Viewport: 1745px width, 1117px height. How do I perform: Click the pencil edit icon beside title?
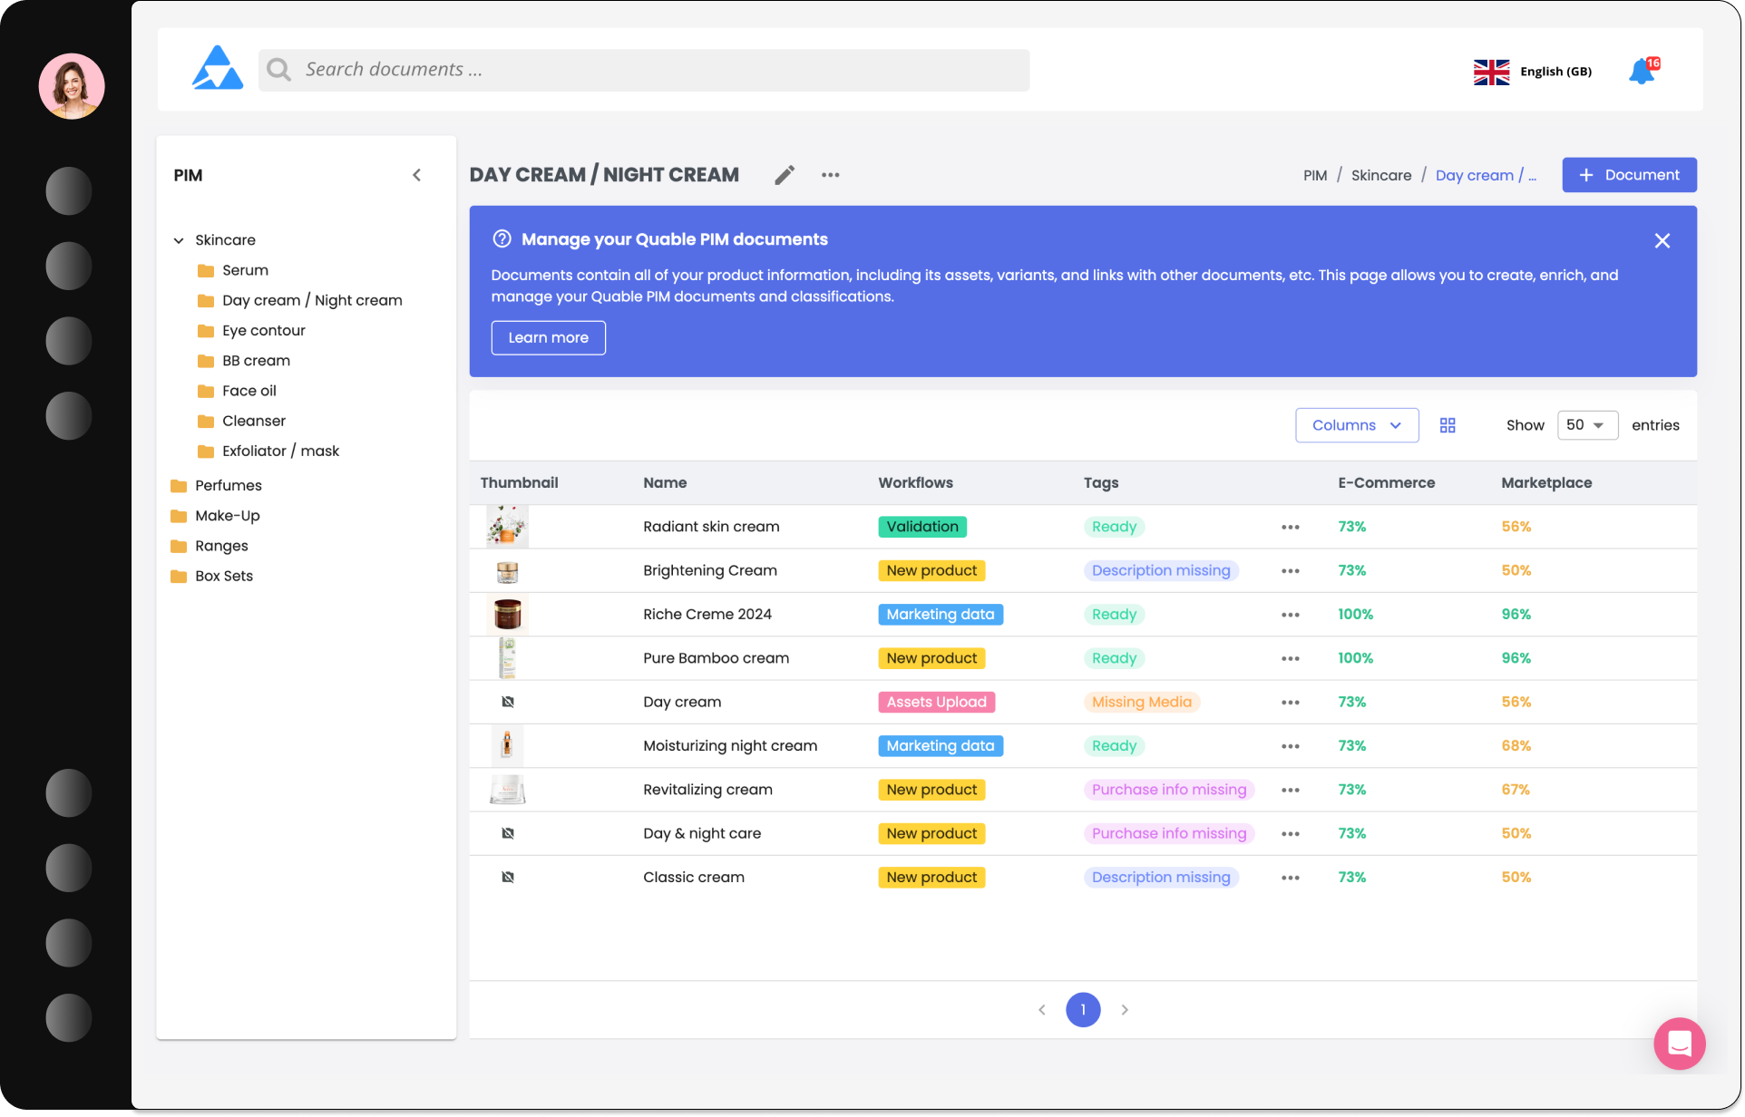[785, 175]
